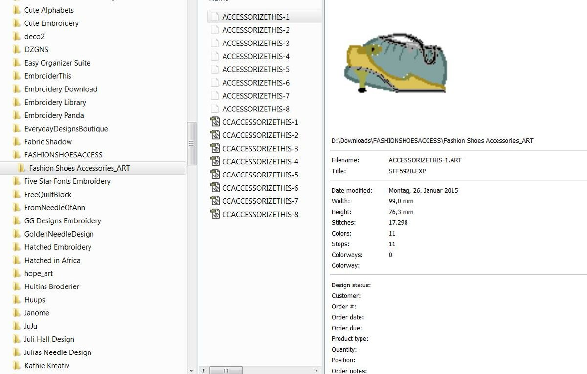
Task: Click the Date modified value
Action: (x=423, y=191)
